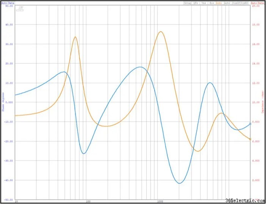Click the 1000 frequency axis label
Screen dimensions: 266x204
160,202
